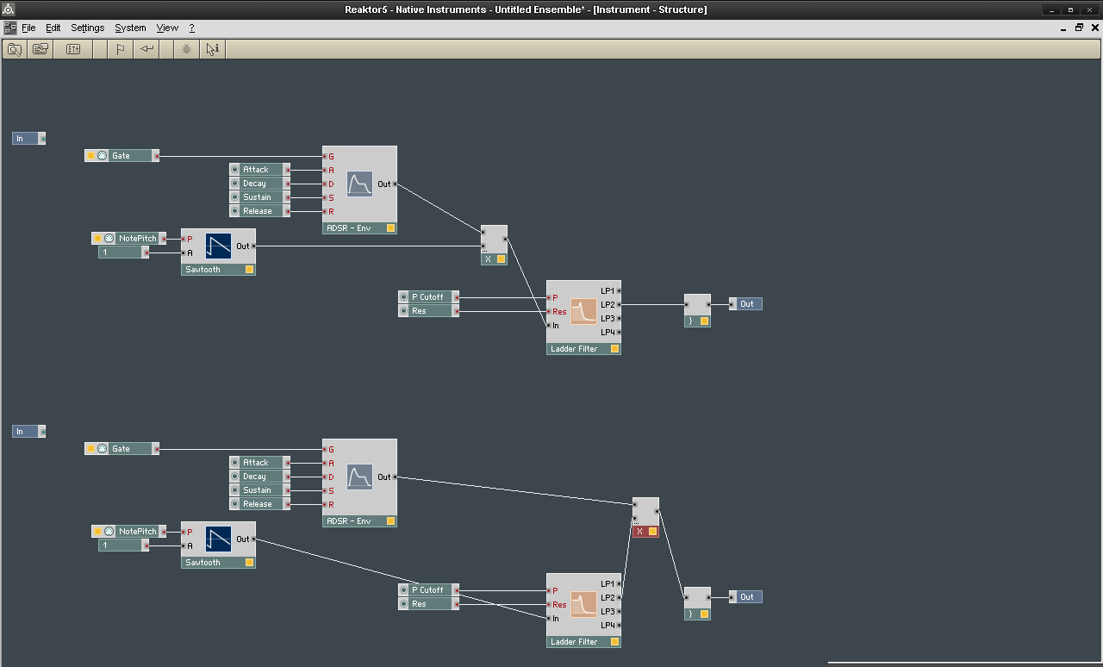Toggle the upper ADSR - Env status lamp
This screenshot has height=667, width=1103.
coord(390,228)
